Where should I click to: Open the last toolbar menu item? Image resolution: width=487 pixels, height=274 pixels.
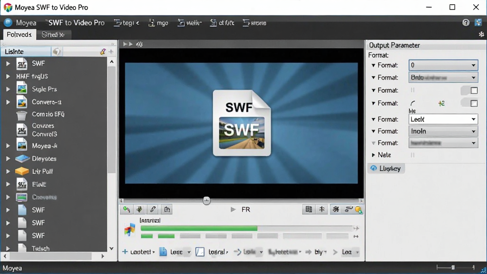(x=254, y=23)
